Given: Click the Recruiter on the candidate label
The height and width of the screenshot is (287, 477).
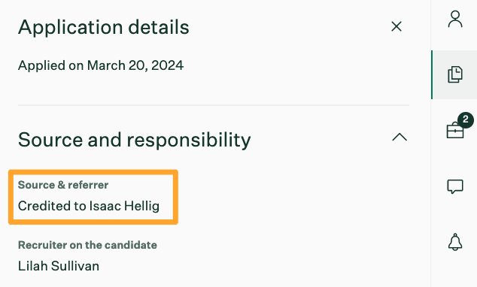Looking at the screenshot, I should click(87, 245).
